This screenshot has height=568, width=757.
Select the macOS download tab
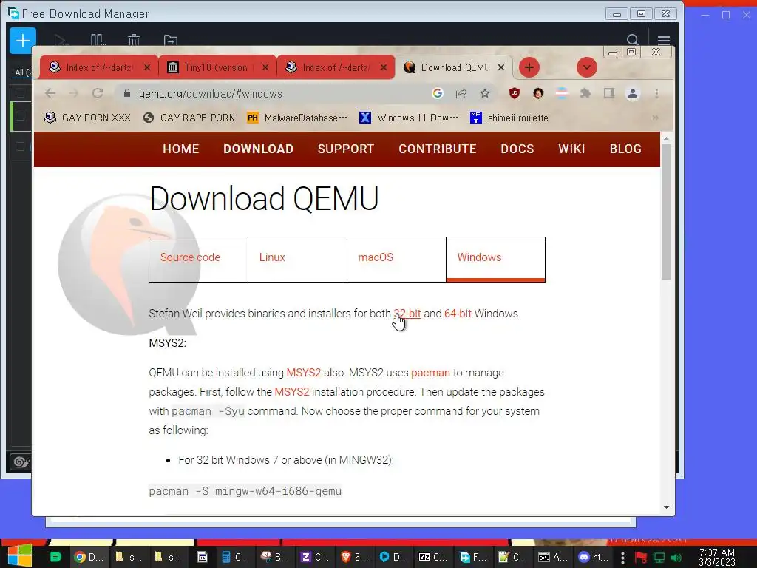[396, 260]
